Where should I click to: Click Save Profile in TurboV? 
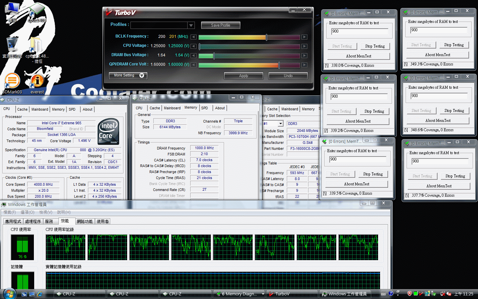click(221, 25)
